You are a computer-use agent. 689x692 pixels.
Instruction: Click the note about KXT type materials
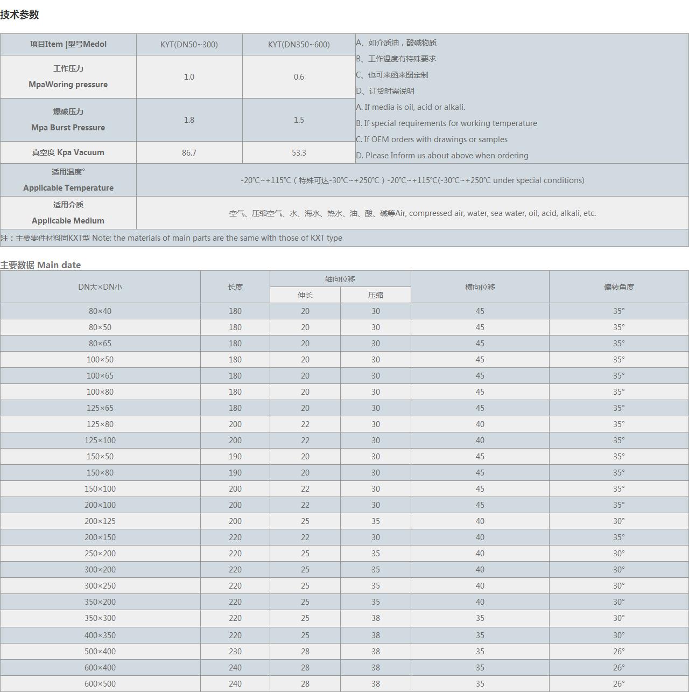pyautogui.click(x=171, y=238)
